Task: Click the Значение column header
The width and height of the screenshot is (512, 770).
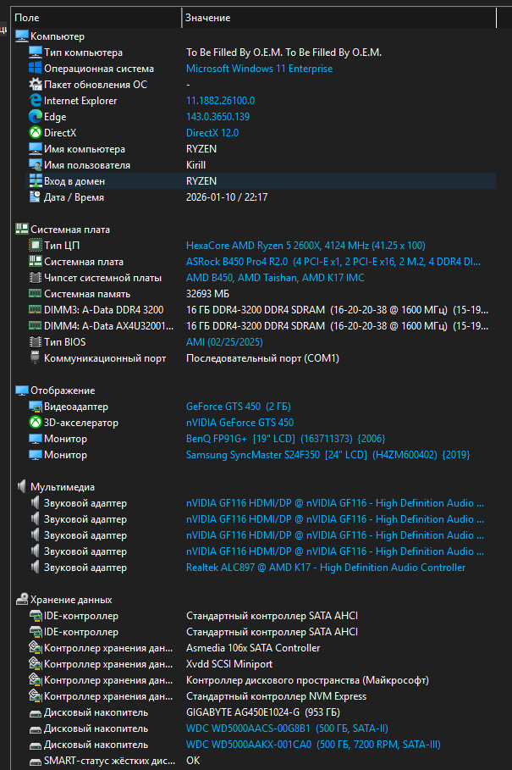Action: (339, 18)
